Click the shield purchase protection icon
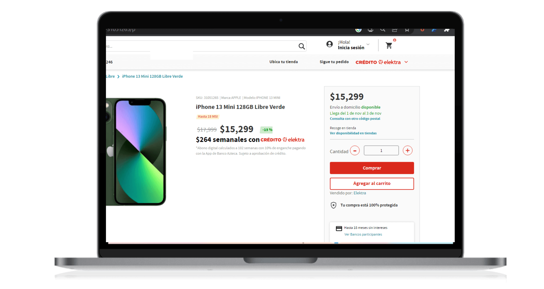Image resolution: width=544 pixels, height=289 pixels. click(333, 205)
